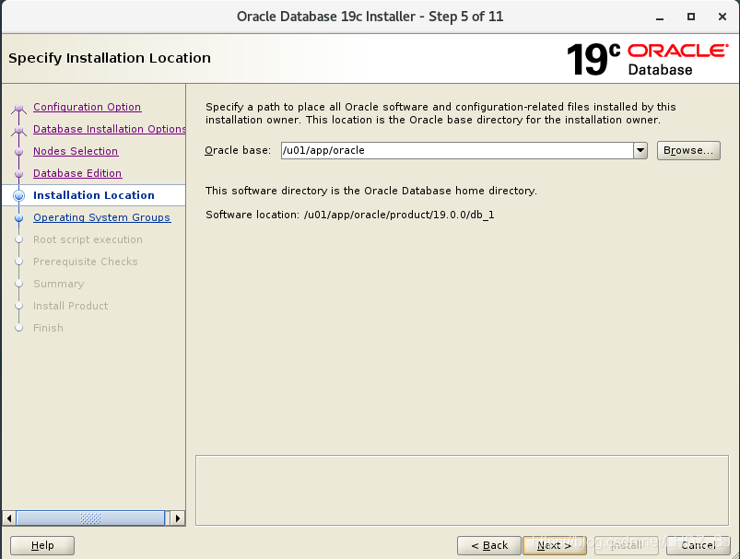Click the Operating System Groups step icon
The height and width of the screenshot is (559, 740).
(19, 217)
